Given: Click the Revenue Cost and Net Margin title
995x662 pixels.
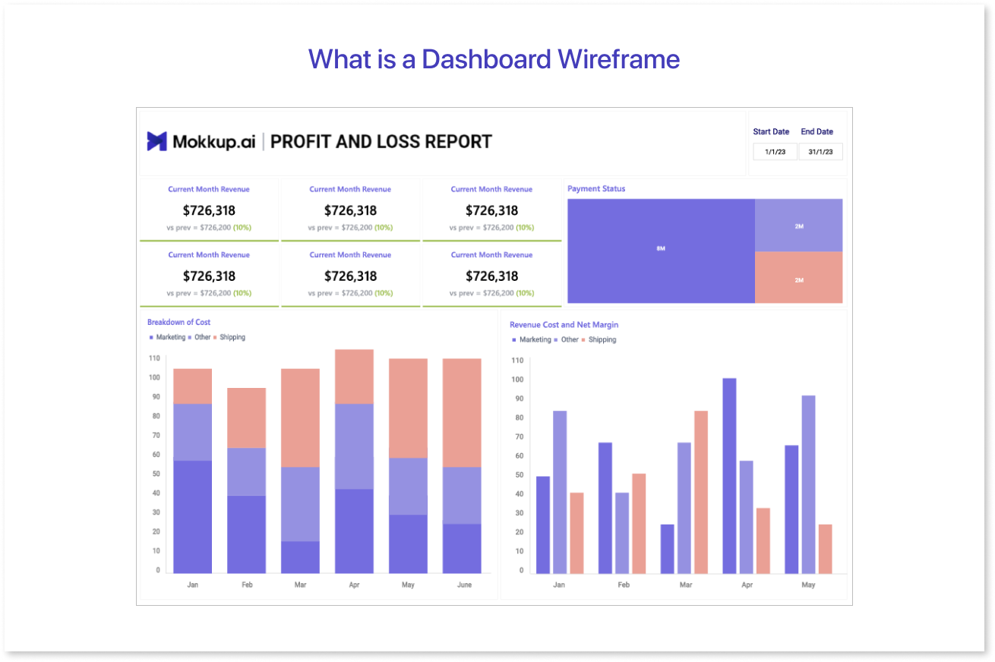Looking at the screenshot, I should 564,325.
